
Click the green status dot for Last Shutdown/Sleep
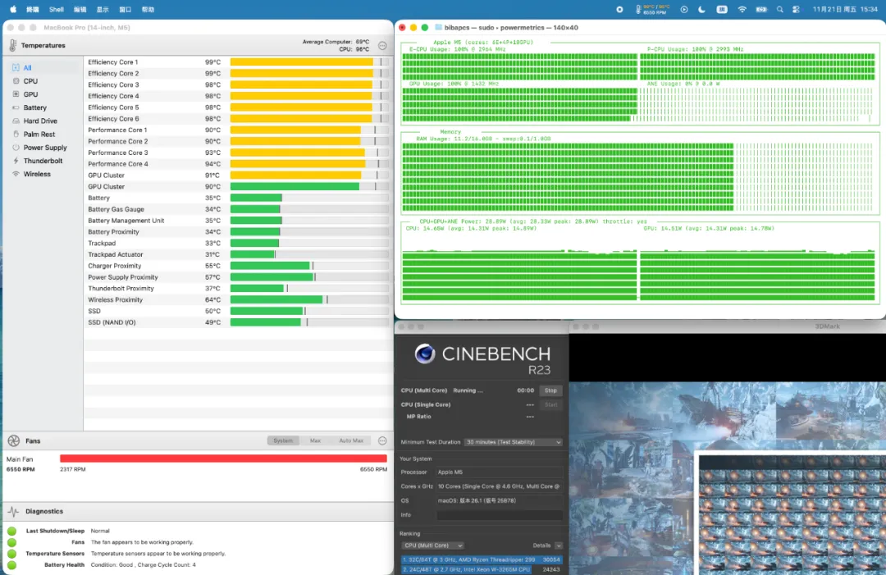(x=11, y=531)
